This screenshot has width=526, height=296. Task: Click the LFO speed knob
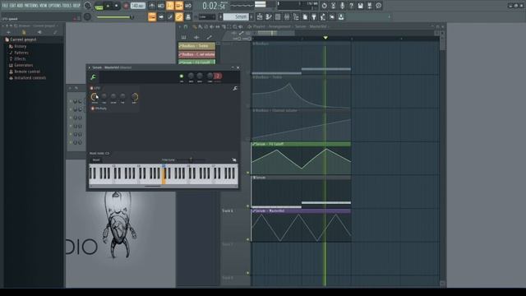coord(95,97)
